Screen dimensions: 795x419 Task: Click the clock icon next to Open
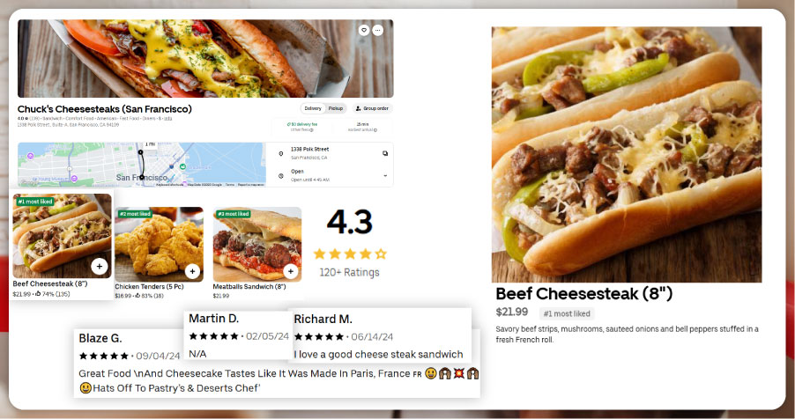[281, 176]
